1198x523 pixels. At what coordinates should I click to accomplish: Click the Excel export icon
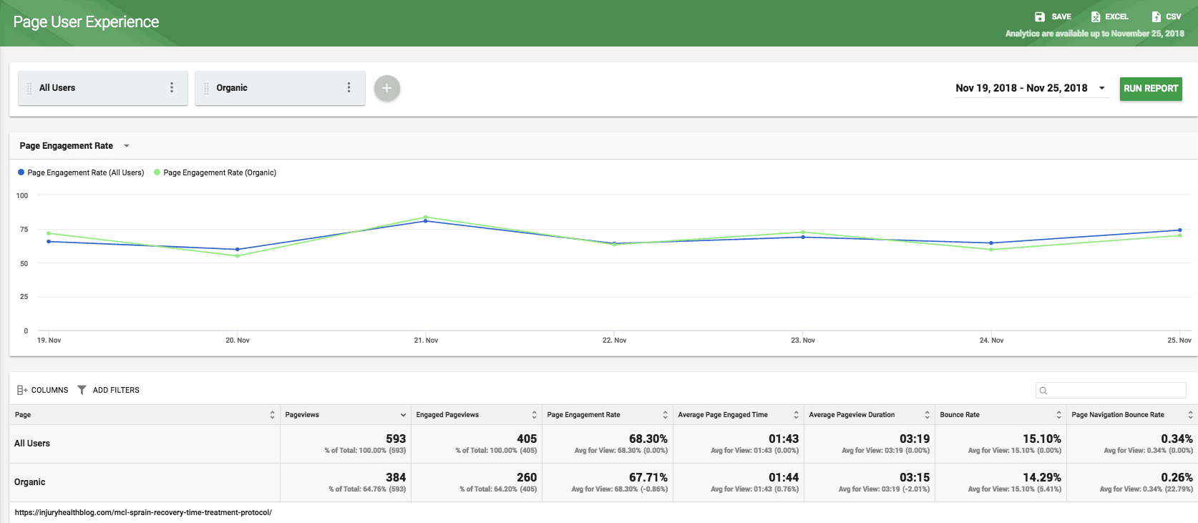click(x=1096, y=16)
